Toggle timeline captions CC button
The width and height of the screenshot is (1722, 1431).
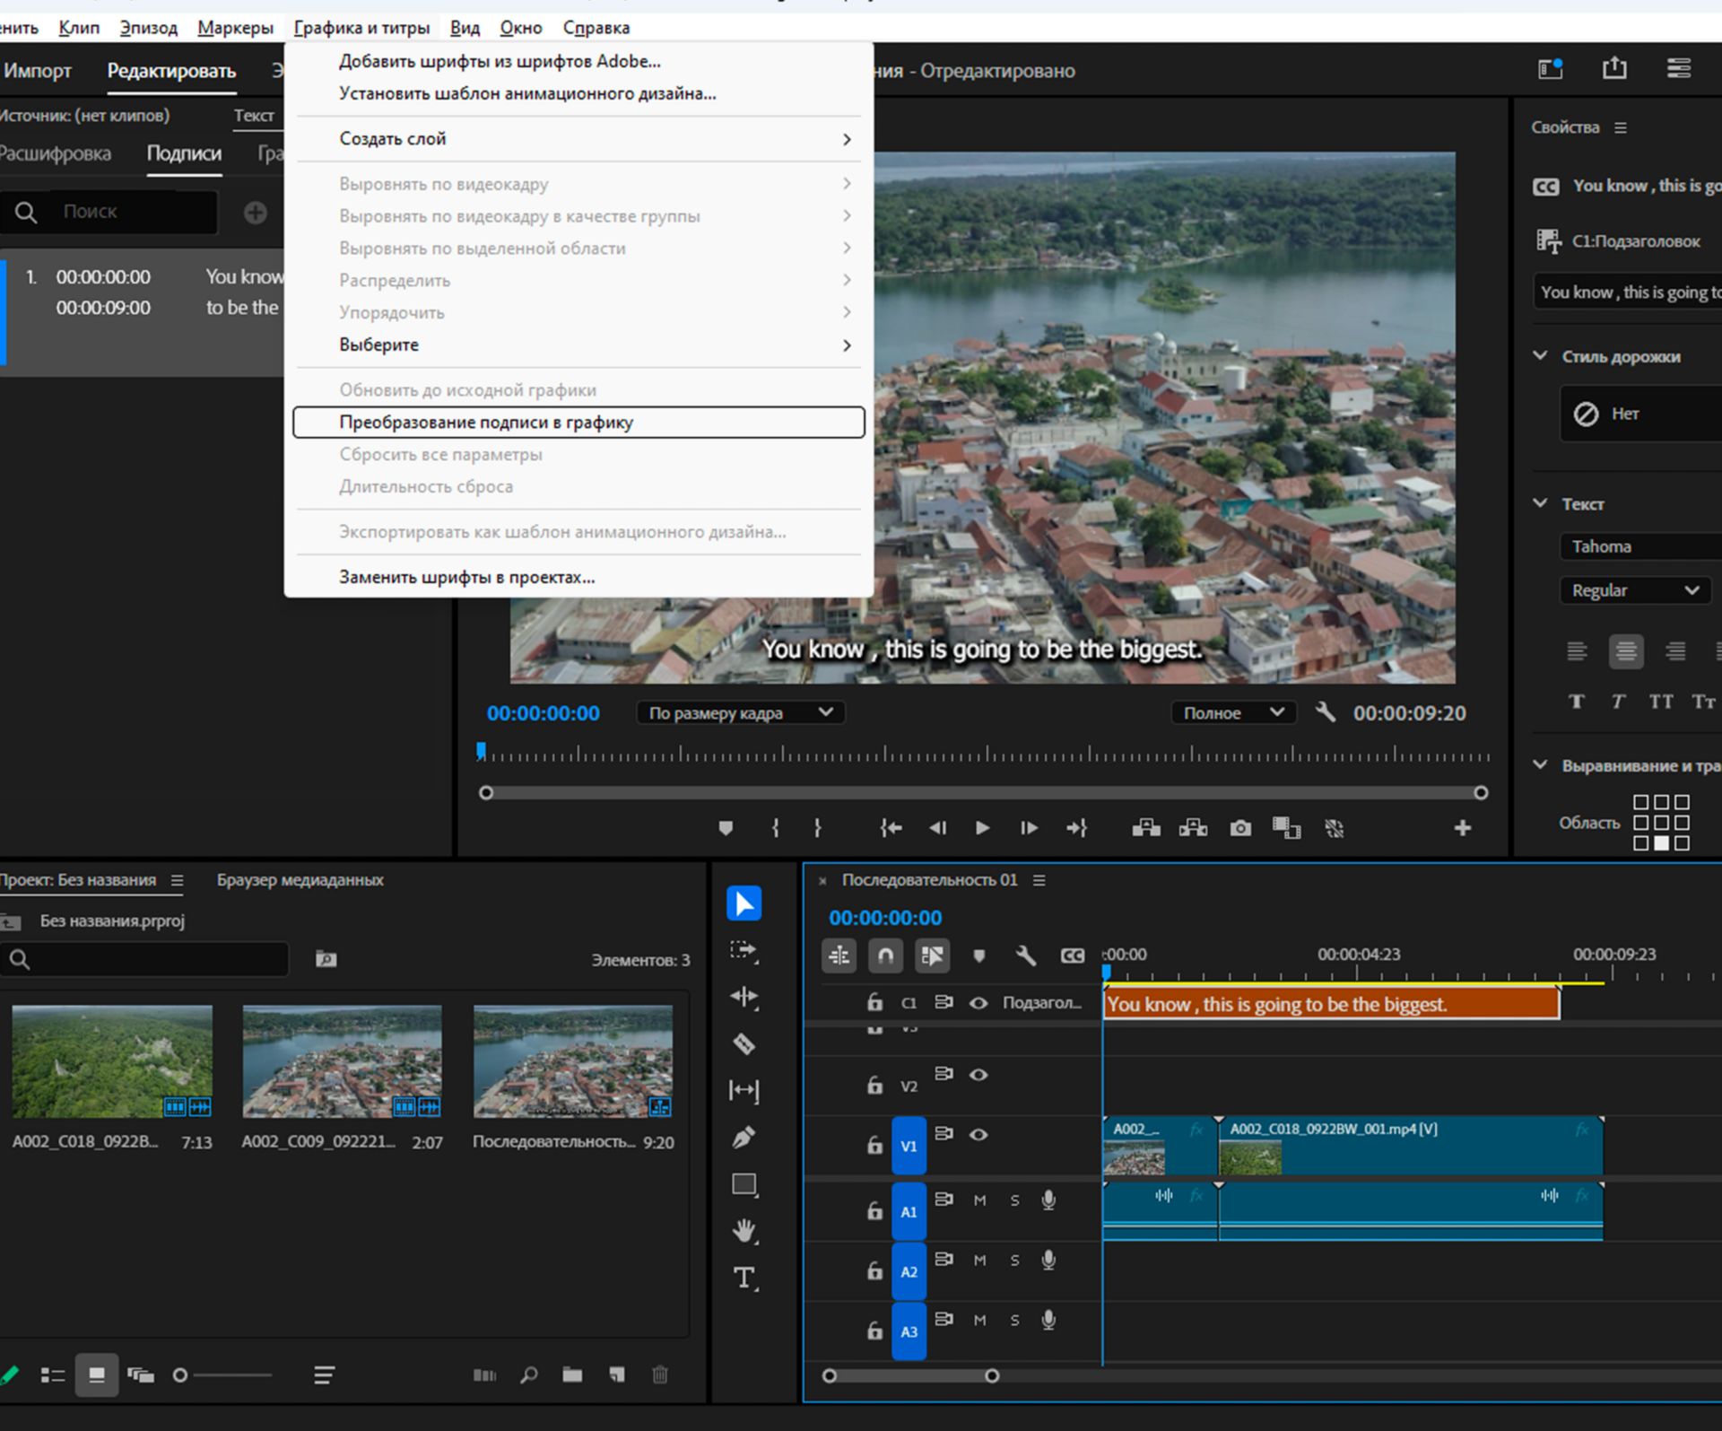point(1073,956)
